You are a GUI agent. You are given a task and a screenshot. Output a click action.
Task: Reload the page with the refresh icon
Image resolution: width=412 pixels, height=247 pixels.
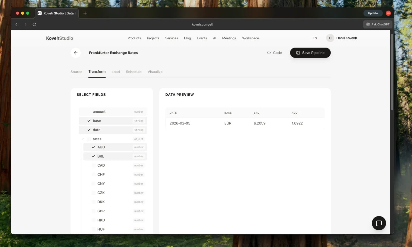tap(34, 24)
